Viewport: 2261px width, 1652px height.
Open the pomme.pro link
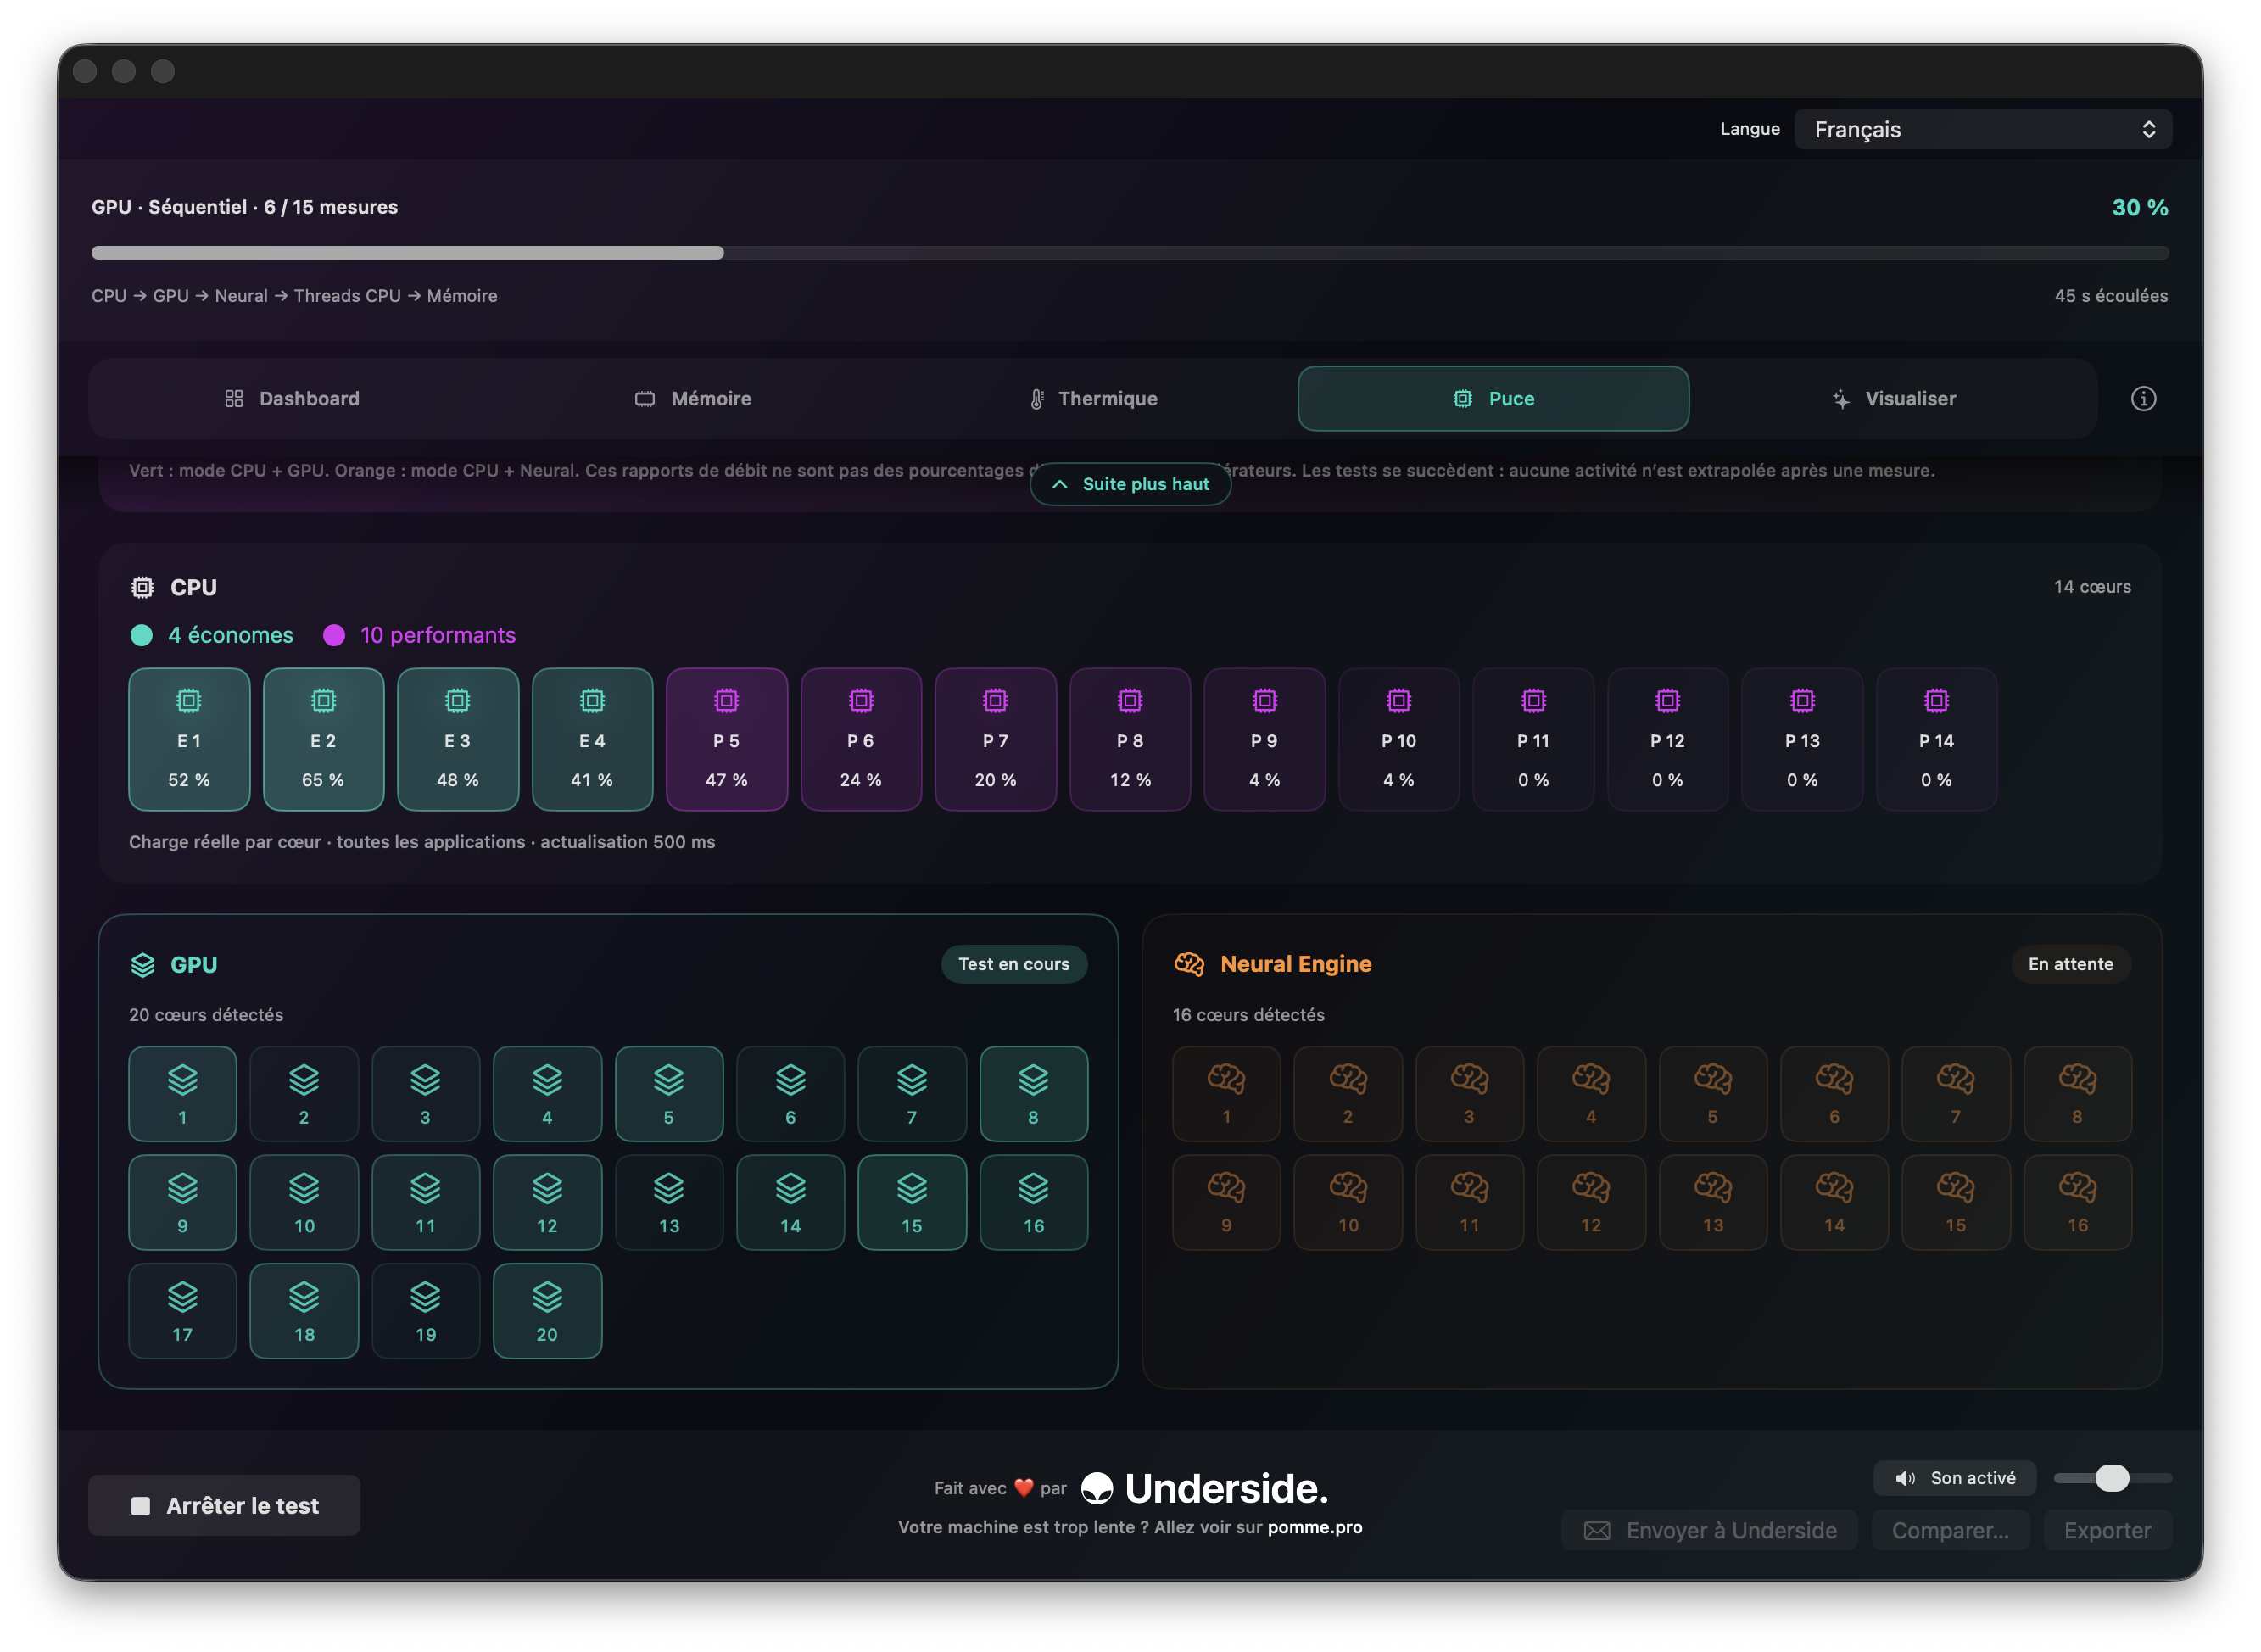tap(1315, 1527)
